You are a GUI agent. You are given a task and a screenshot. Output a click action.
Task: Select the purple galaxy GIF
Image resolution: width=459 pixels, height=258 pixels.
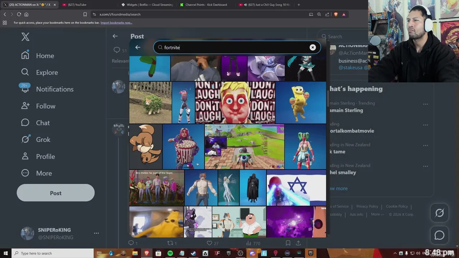296,222
